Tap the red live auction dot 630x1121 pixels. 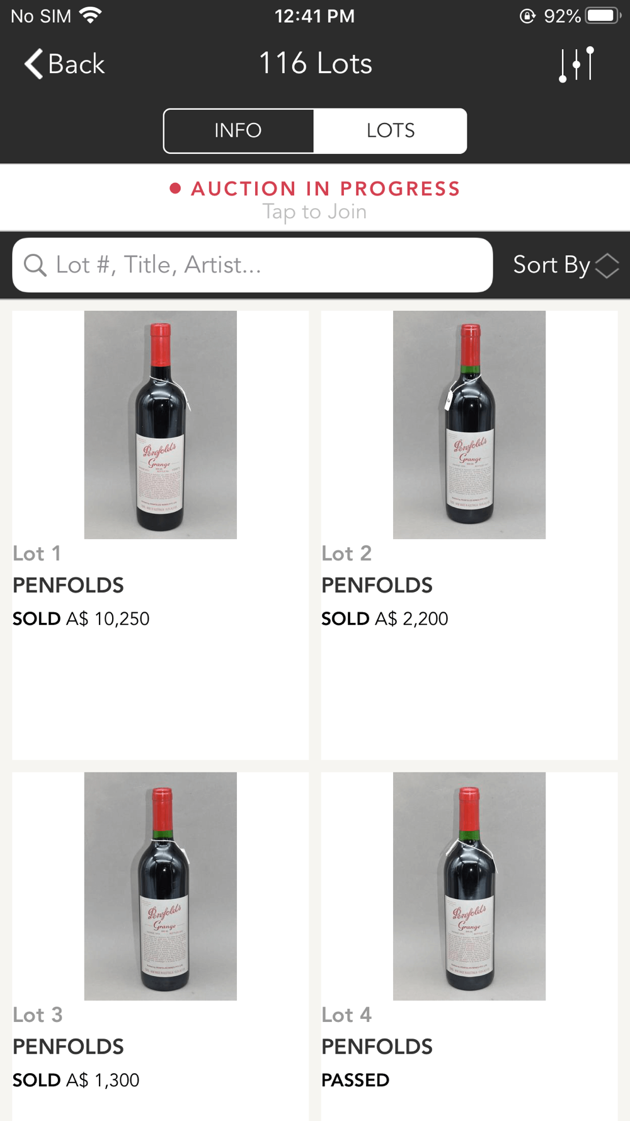(x=176, y=189)
